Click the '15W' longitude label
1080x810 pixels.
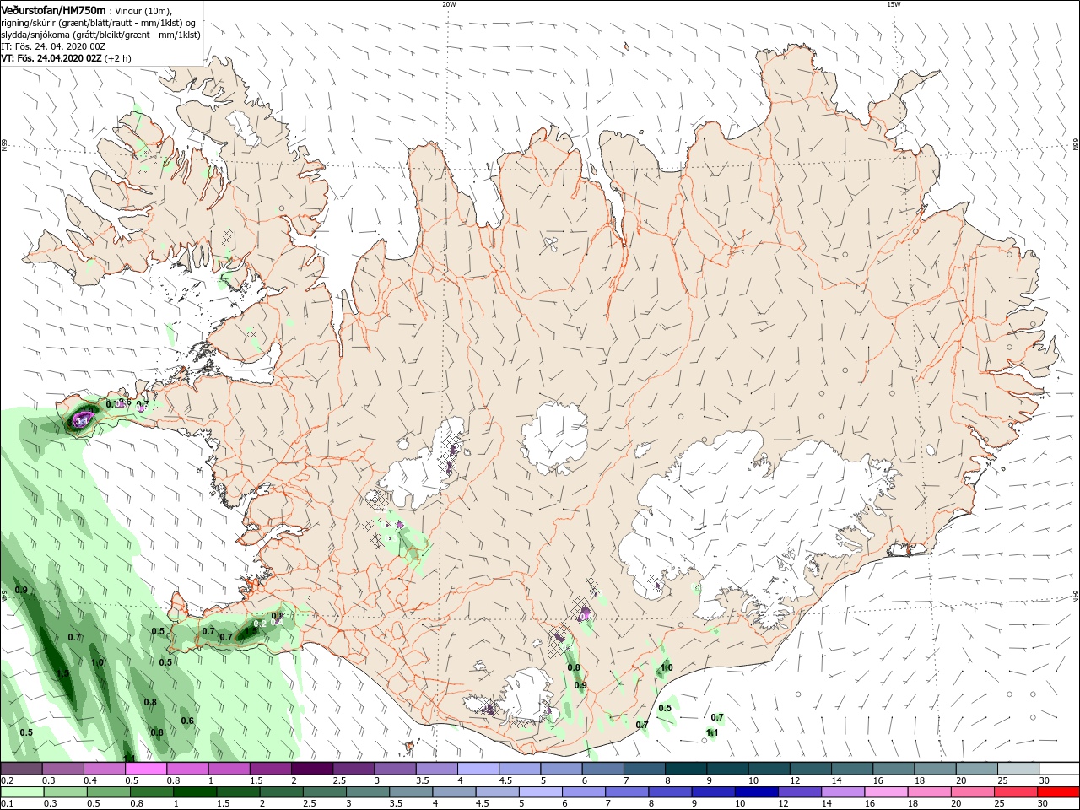click(x=894, y=4)
